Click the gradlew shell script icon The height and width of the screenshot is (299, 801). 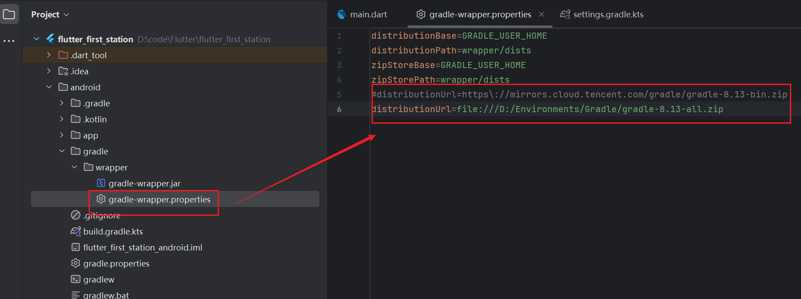[x=76, y=279]
